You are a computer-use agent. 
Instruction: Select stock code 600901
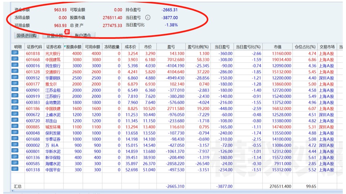coord(33,90)
